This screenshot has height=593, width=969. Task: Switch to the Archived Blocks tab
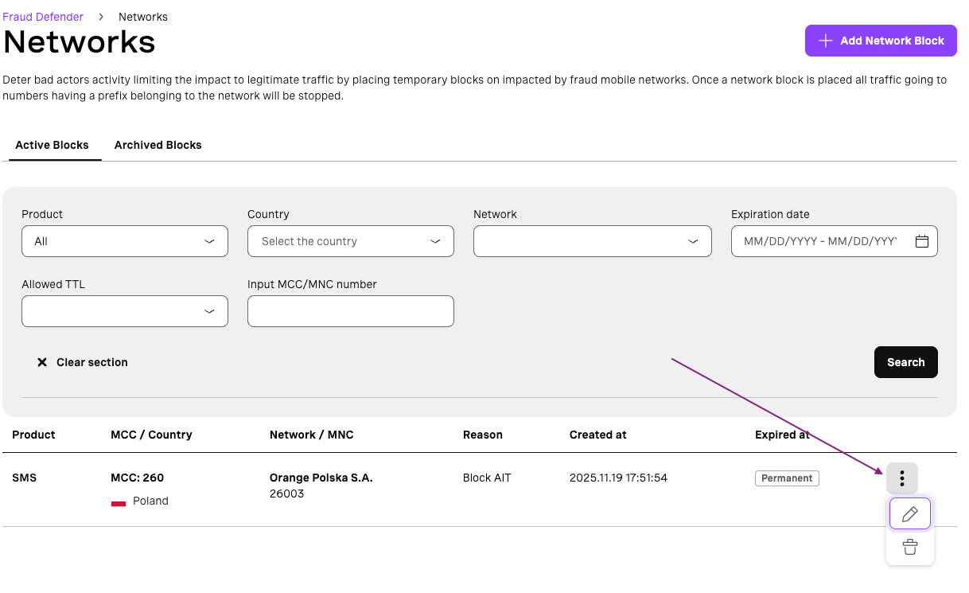[158, 145]
